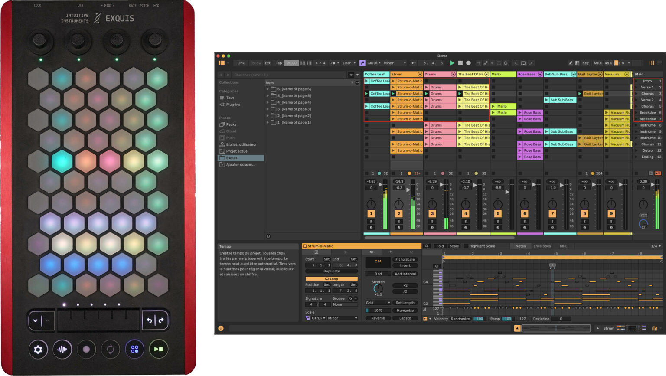Switch to the Envelopes tab

542,246
